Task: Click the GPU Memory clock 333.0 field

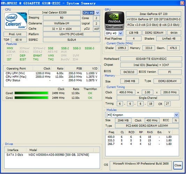Action: coord(149,48)
